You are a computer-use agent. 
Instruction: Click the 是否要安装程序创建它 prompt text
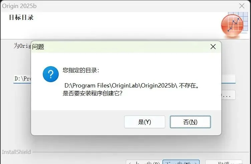pos(92,93)
